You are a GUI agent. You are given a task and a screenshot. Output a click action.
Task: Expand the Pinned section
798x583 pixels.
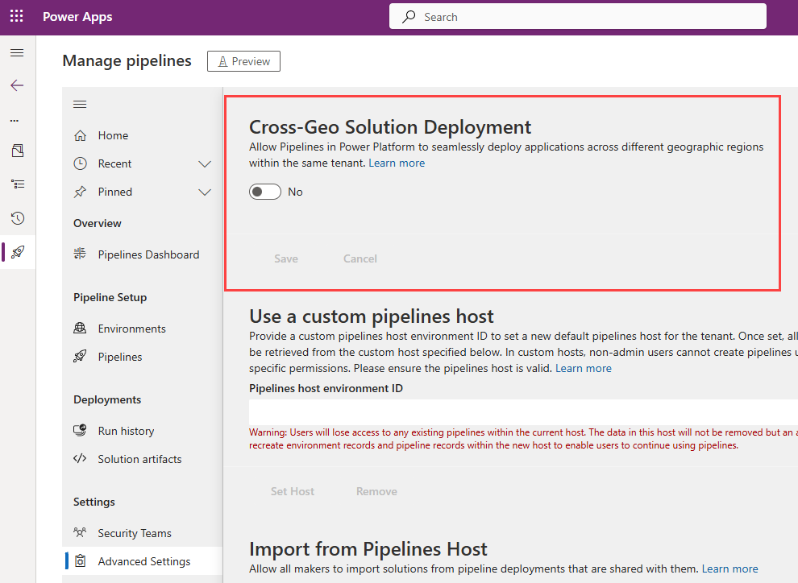204,192
